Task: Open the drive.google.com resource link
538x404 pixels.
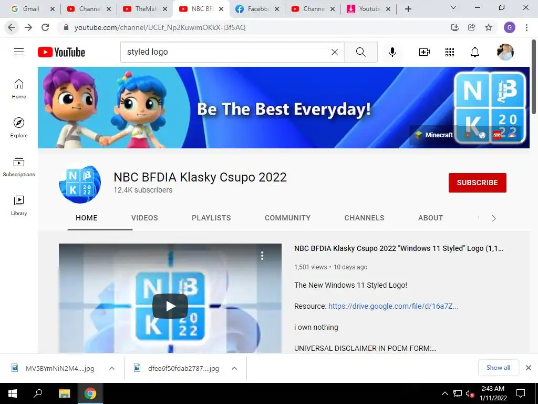Action: (393, 306)
